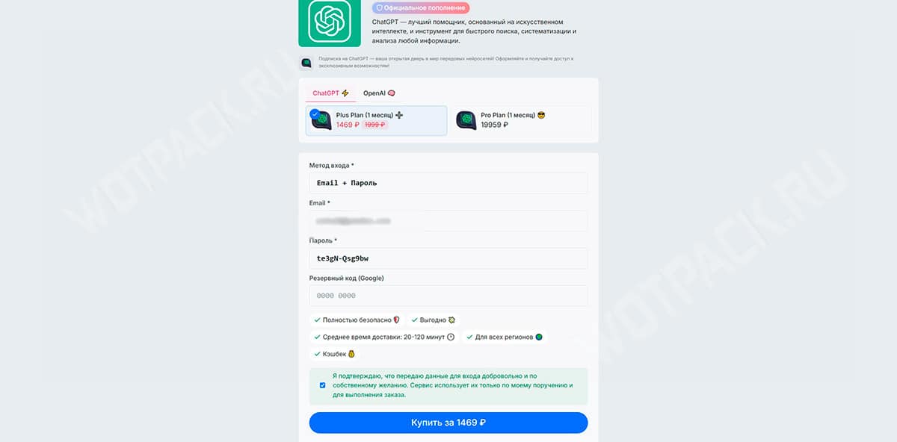Click the Plus Plan product icon
The height and width of the screenshot is (442, 897).
[x=321, y=120]
